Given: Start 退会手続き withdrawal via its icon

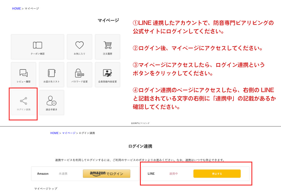Looking at the screenshot, I should (x=51, y=102).
